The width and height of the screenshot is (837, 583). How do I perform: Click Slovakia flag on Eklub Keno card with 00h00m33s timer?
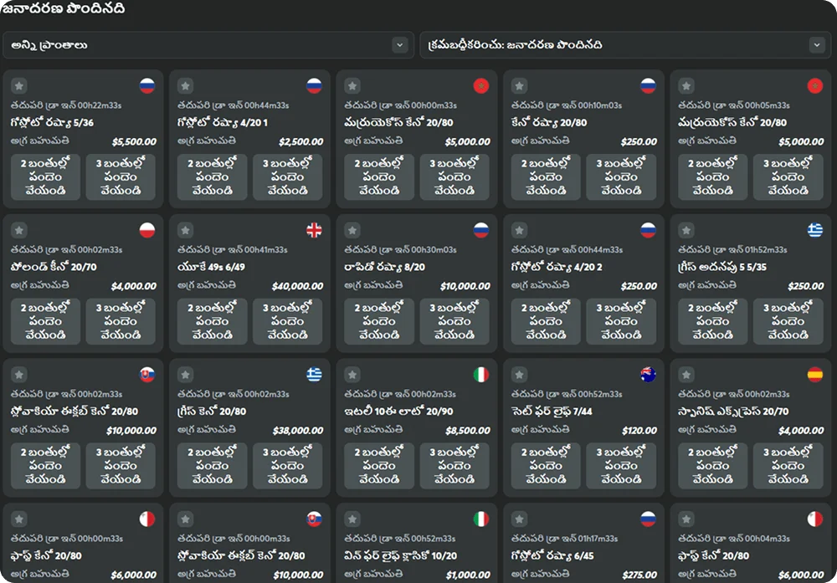(x=314, y=519)
